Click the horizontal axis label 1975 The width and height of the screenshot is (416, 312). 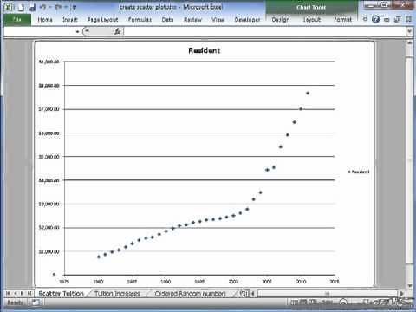tap(64, 282)
